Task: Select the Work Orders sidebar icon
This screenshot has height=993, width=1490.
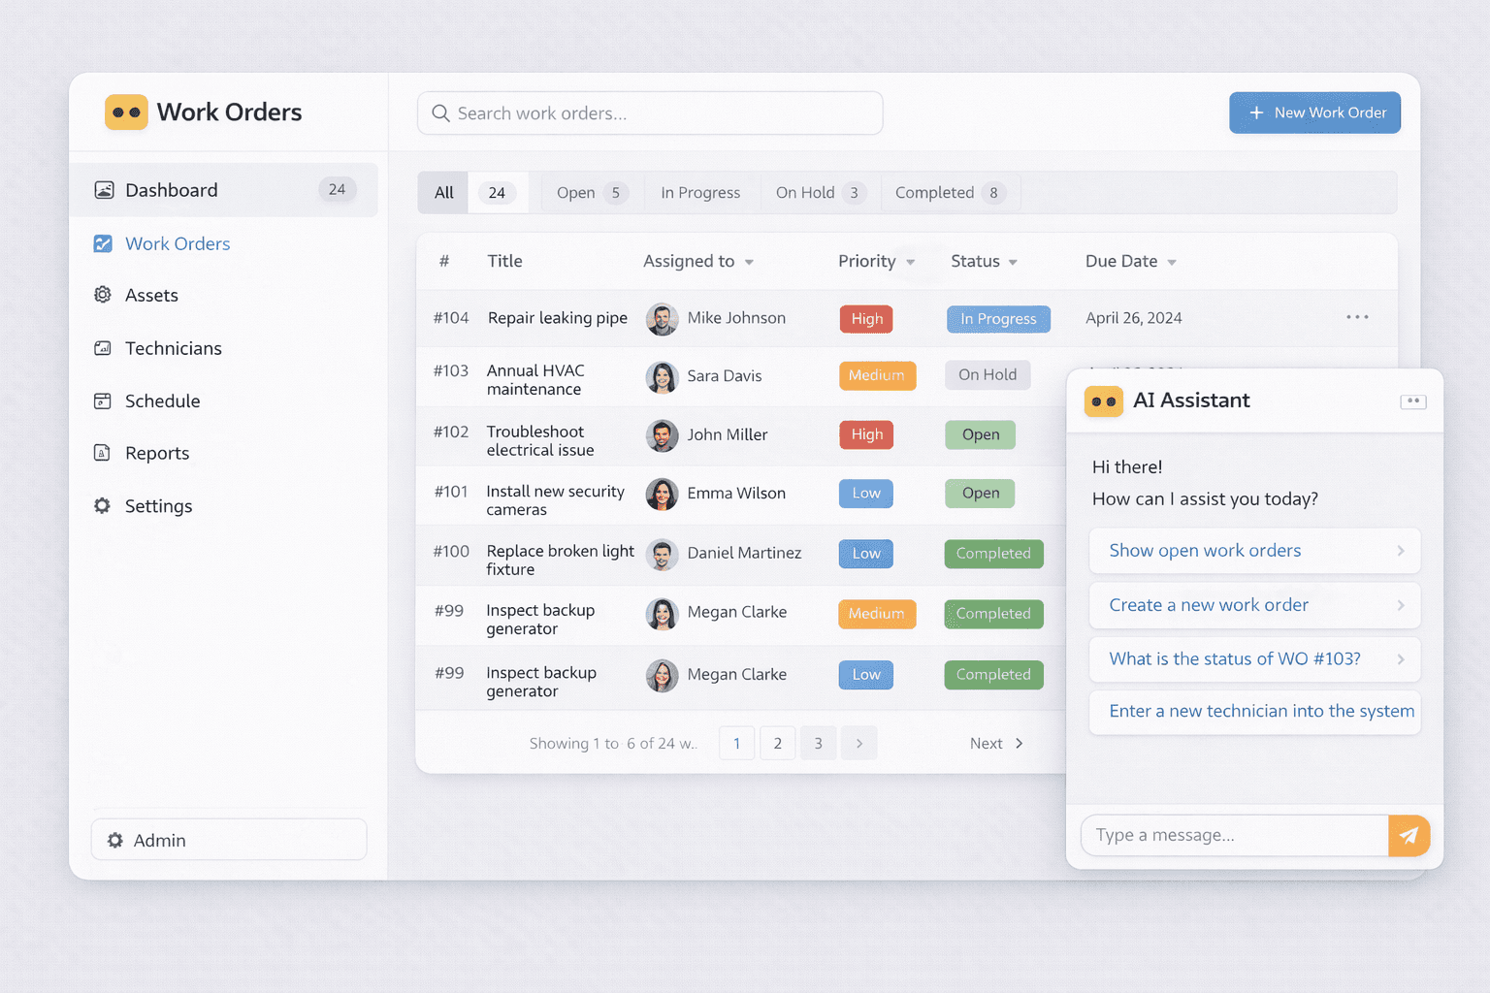Action: pos(104,243)
